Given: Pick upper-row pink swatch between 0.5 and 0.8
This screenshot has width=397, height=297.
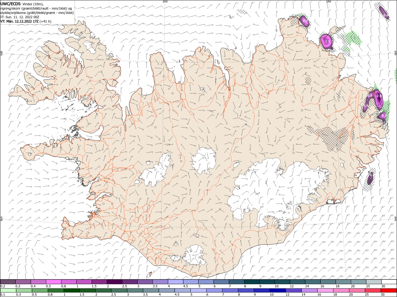Looking at the screenshot, I should coord(54,282).
